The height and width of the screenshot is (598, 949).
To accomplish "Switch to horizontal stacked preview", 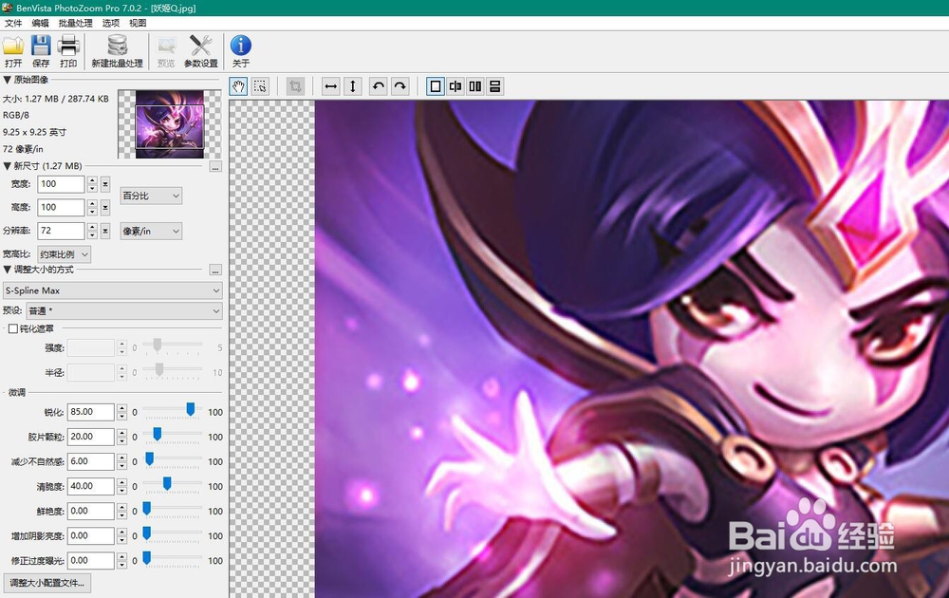I will 495,86.
